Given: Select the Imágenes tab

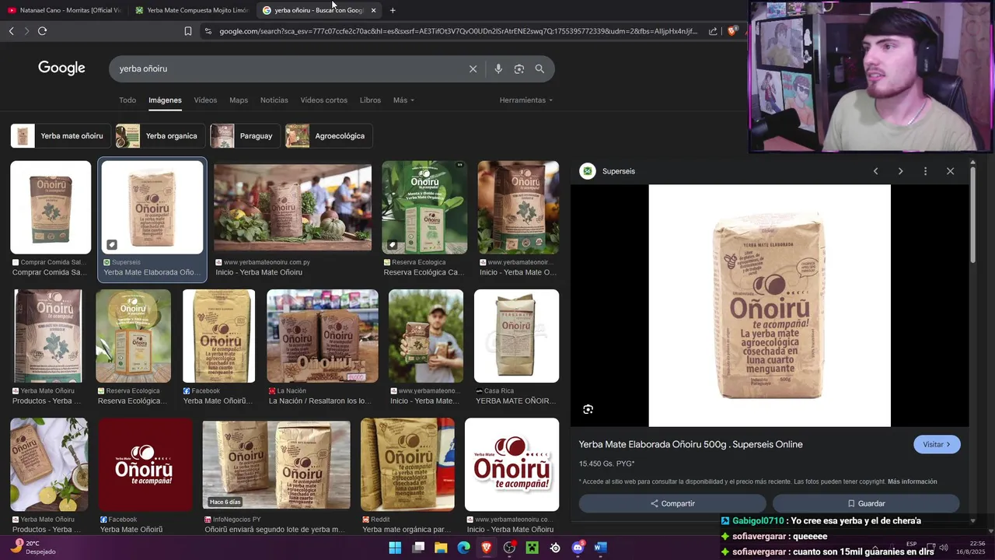Looking at the screenshot, I should [165, 100].
